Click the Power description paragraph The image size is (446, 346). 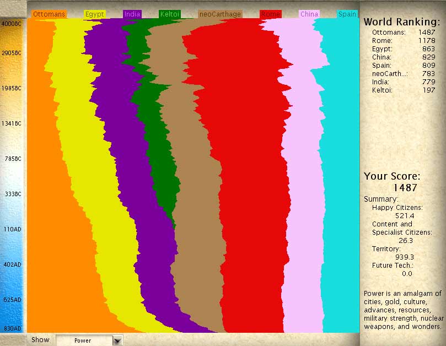pyautogui.click(x=404, y=310)
